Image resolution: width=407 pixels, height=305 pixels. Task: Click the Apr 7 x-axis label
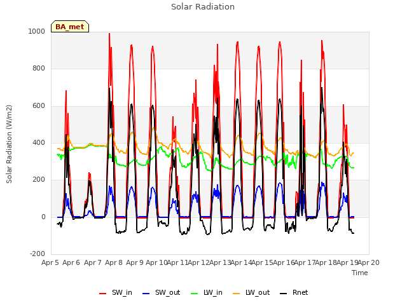(x=93, y=262)
